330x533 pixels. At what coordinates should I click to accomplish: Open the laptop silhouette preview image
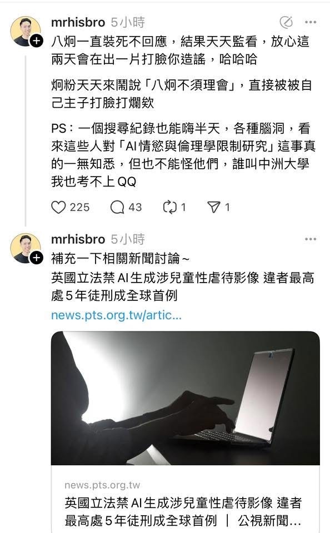pyautogui.click(x=186, y=398)
